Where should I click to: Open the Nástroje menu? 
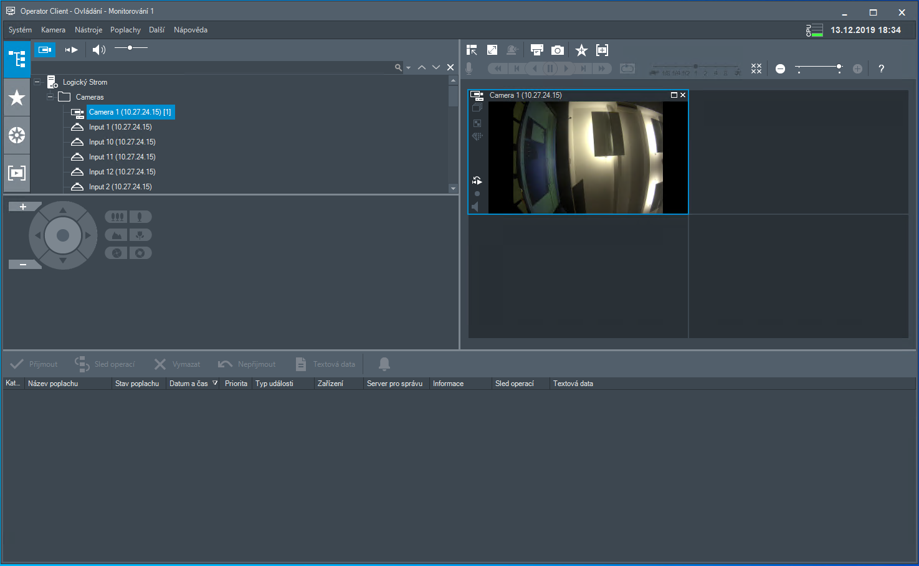[88, 30]
